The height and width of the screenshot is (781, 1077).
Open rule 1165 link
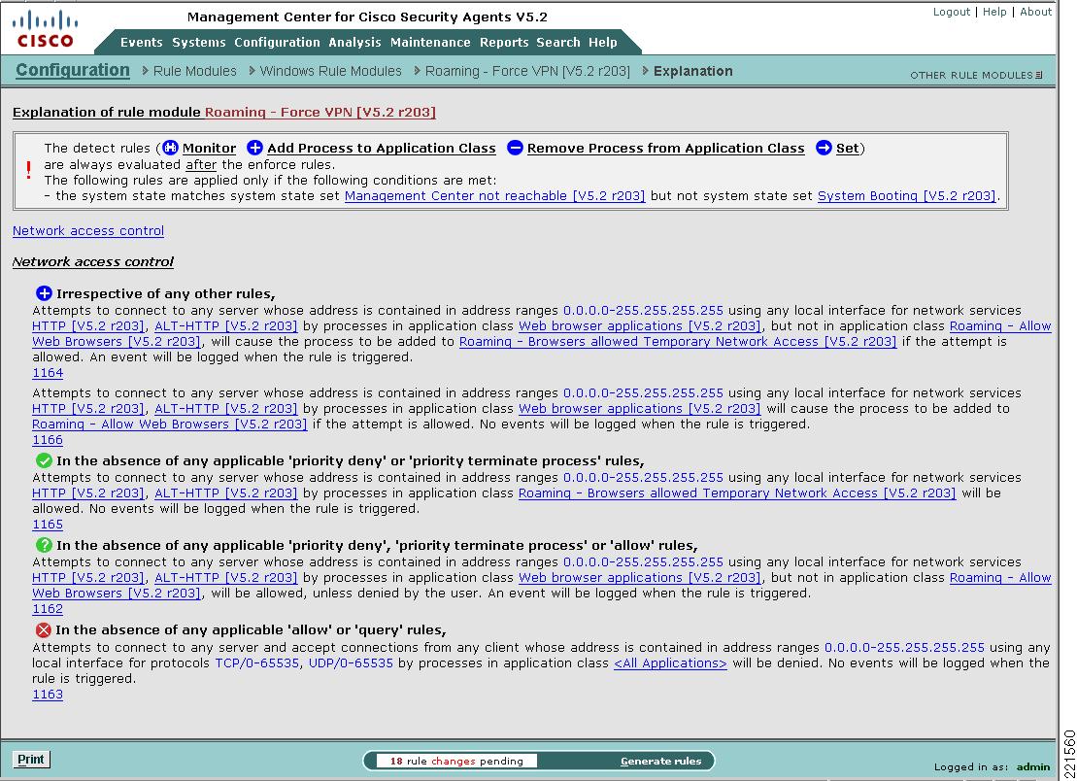coord(48,525)
